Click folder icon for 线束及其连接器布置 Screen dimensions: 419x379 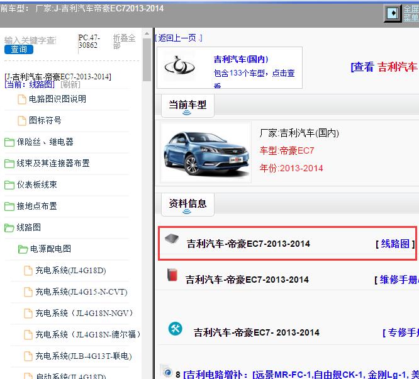(9, 164)
